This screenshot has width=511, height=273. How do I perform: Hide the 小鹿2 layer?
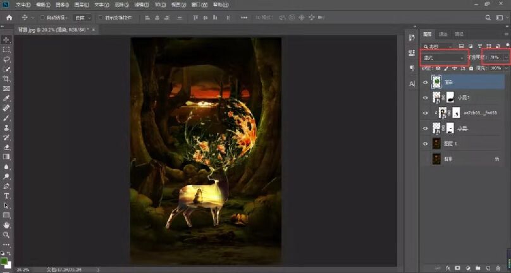point(425,98)
